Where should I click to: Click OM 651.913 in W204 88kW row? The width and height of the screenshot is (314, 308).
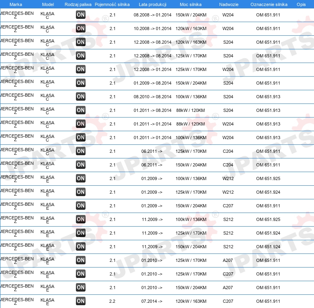[268, 124]
